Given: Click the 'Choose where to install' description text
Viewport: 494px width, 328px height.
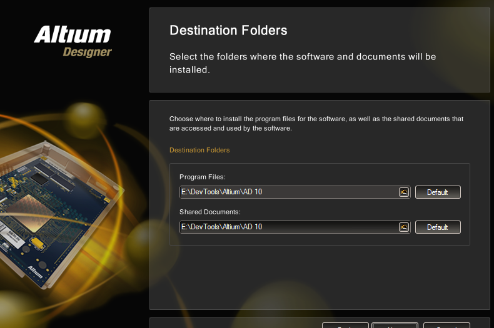Looking at the screenshot, I should coord(316,124).
